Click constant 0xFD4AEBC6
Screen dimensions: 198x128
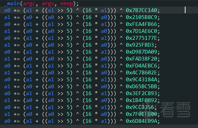tap(141, 66)
